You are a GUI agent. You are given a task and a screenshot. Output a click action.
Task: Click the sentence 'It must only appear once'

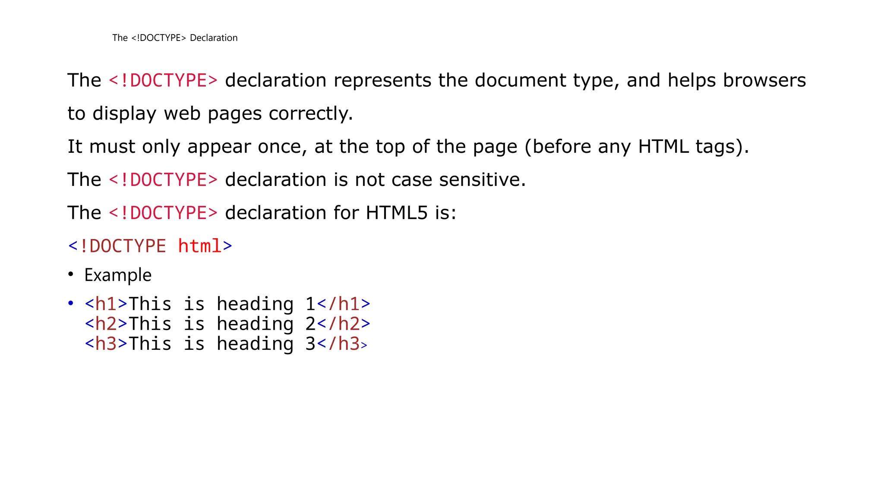[408, 147]
